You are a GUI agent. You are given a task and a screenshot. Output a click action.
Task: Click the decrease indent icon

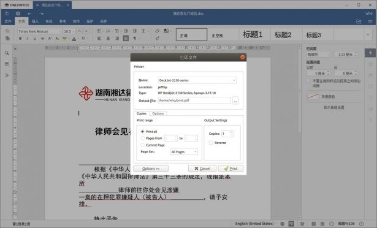(x=126, y=31)
